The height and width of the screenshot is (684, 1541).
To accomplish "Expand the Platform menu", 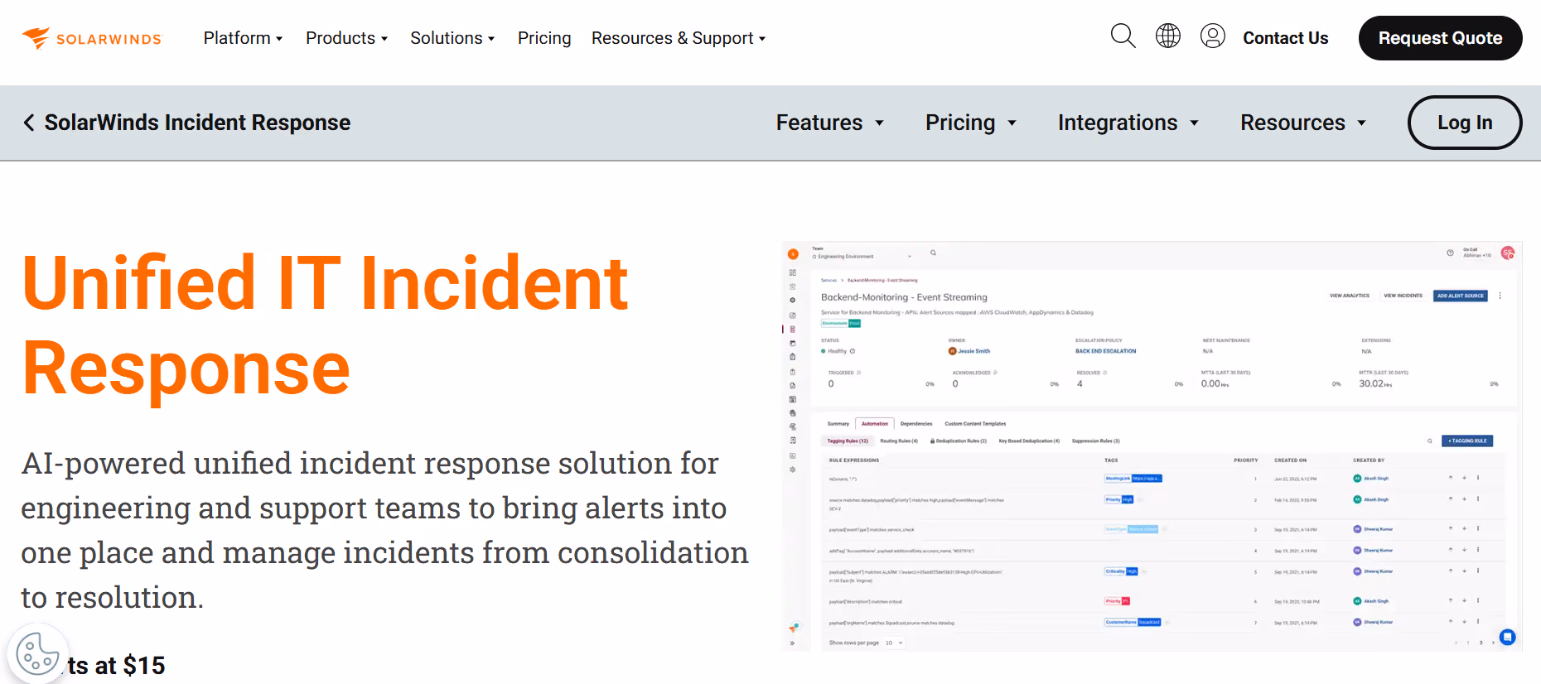I will [244, 38].
